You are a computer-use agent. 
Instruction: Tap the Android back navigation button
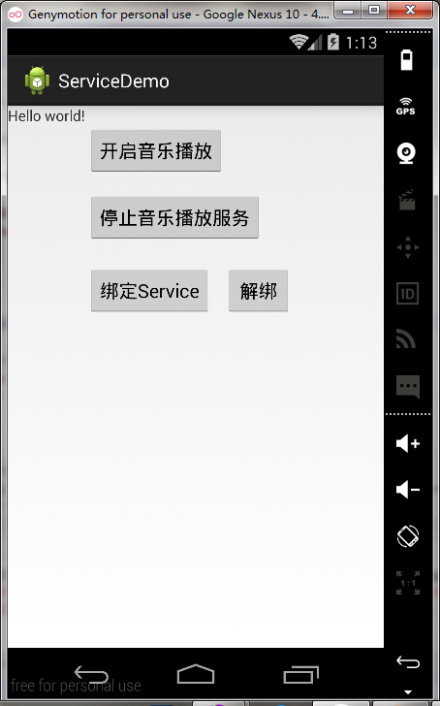tap(91, 674)
